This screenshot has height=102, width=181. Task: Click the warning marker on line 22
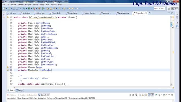point(8,17)
